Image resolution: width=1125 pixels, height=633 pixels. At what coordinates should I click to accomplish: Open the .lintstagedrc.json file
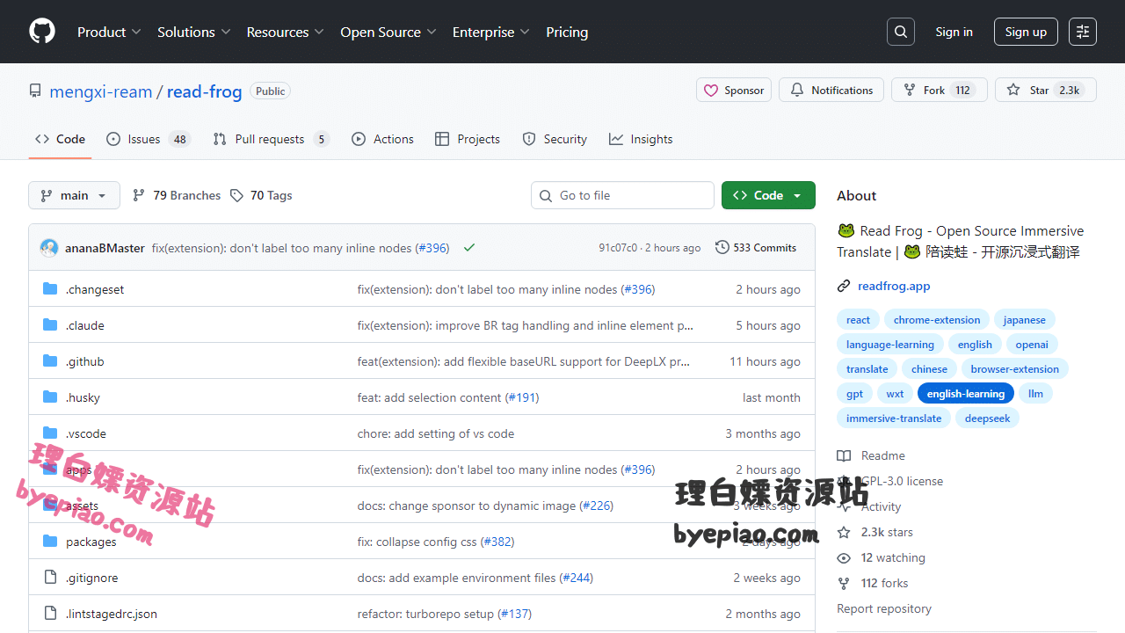coord(112,614)
